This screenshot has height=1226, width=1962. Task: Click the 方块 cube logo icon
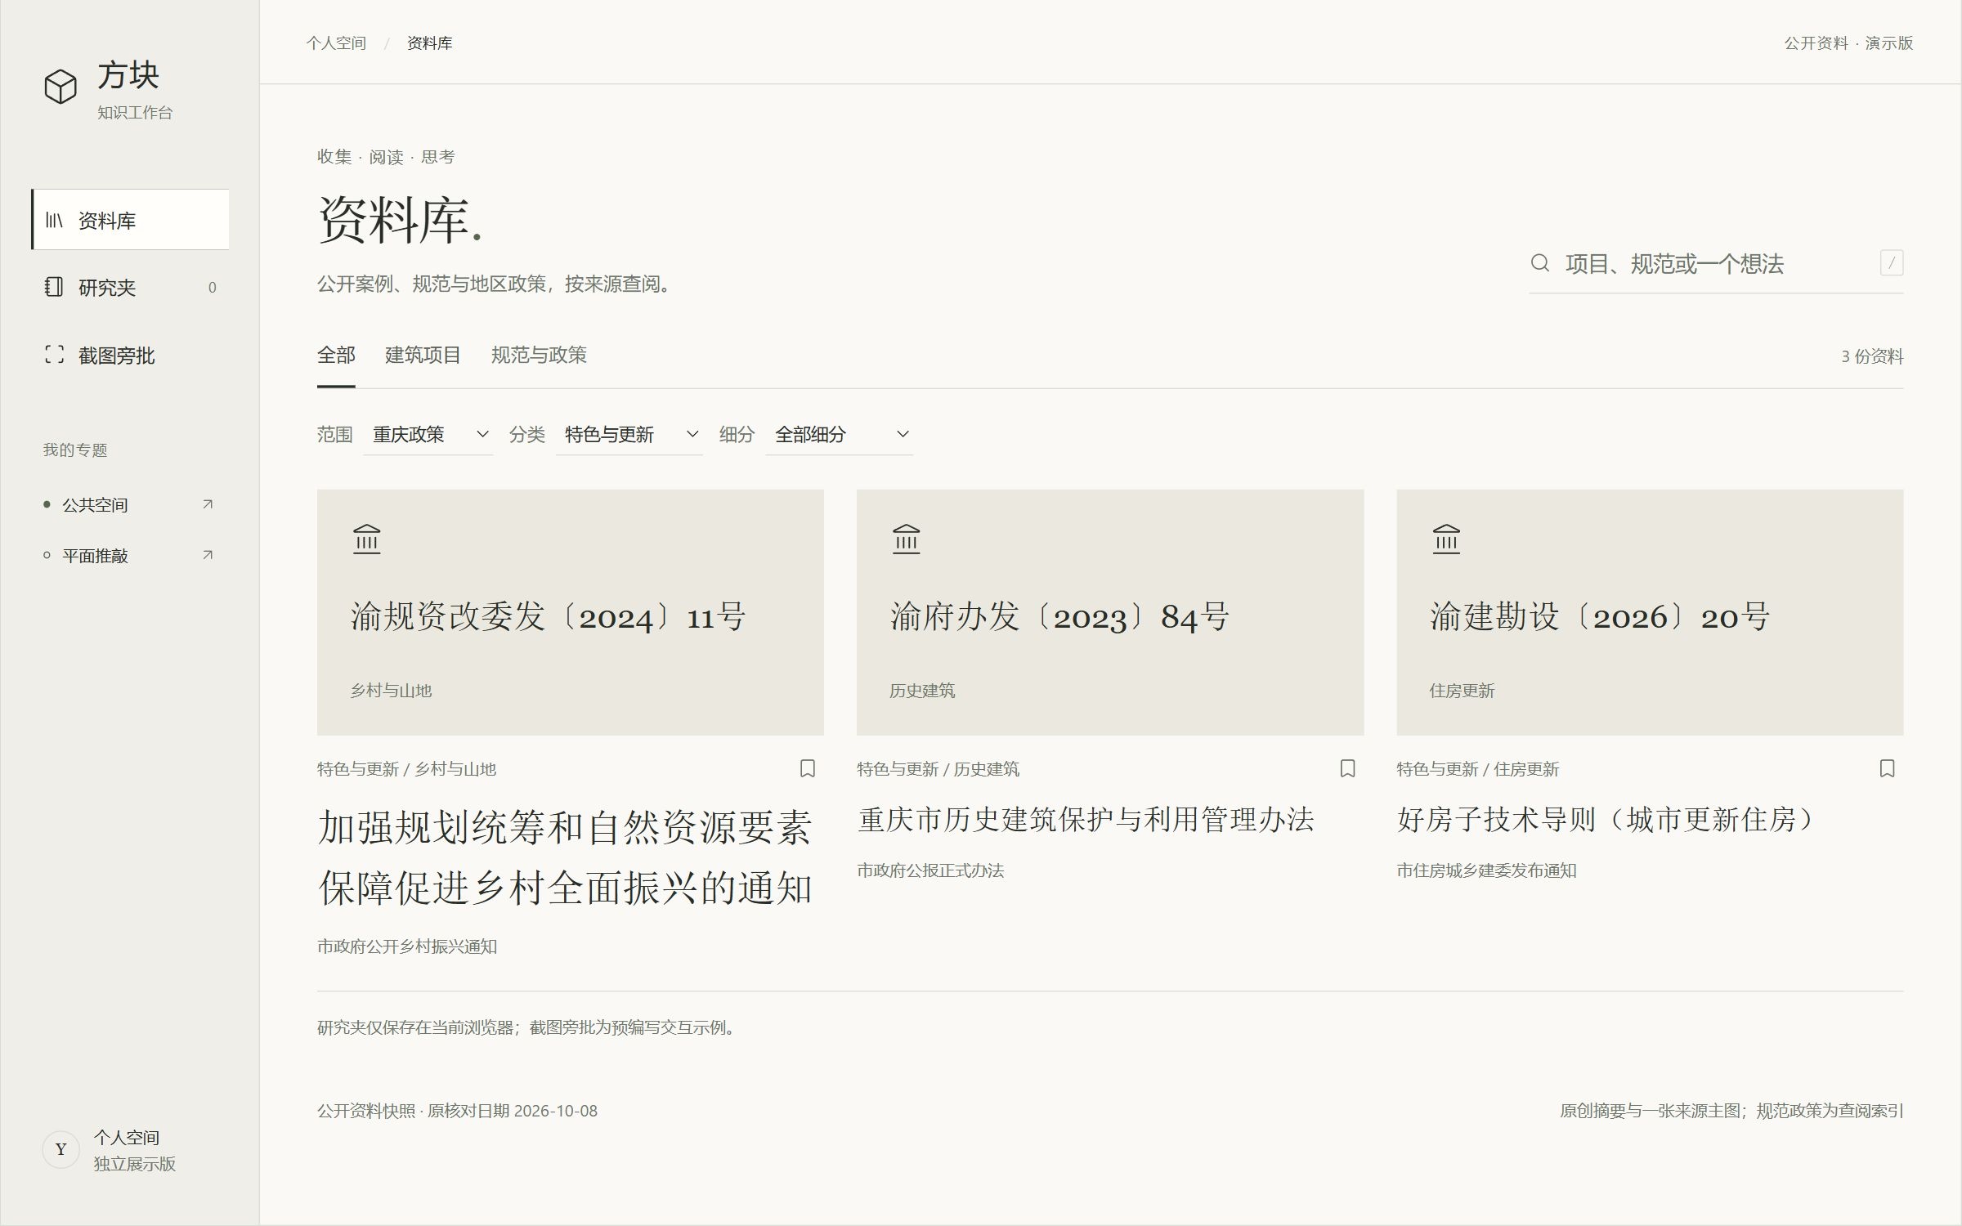pyautogui.click(x=60, y=86)
